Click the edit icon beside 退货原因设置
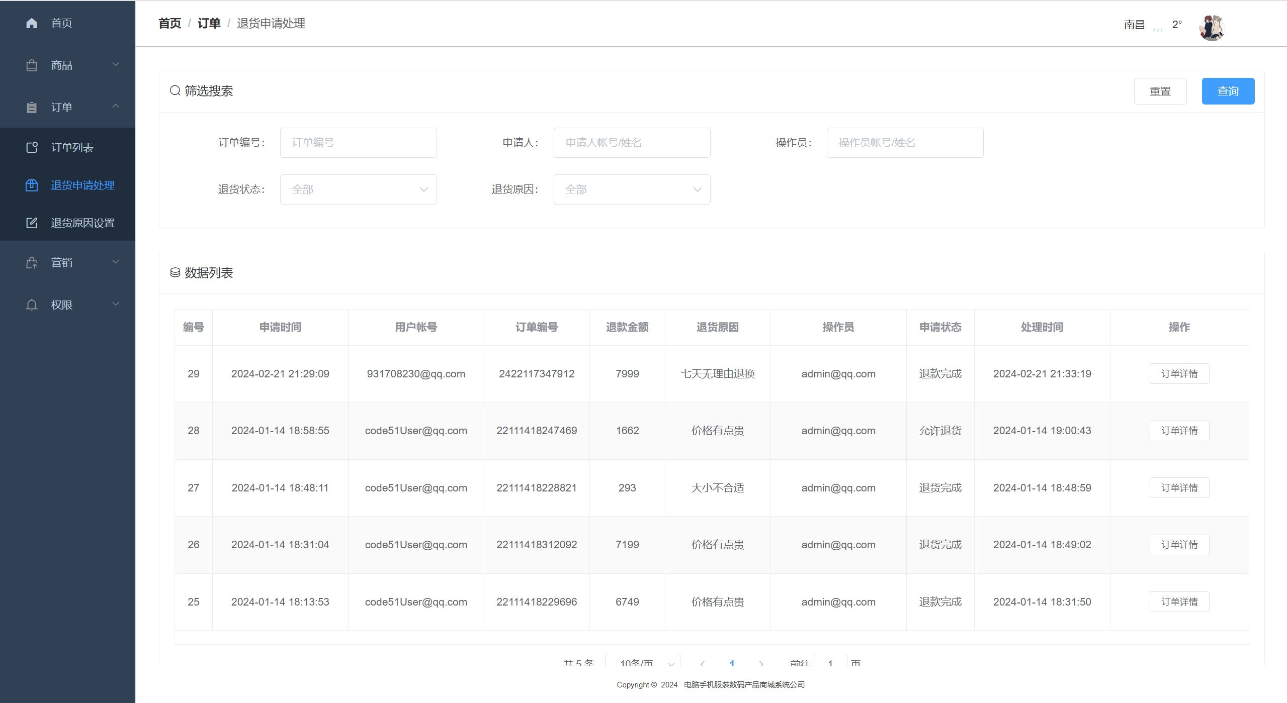Viewport: 1287px width, 703px height. click(32, 223)
